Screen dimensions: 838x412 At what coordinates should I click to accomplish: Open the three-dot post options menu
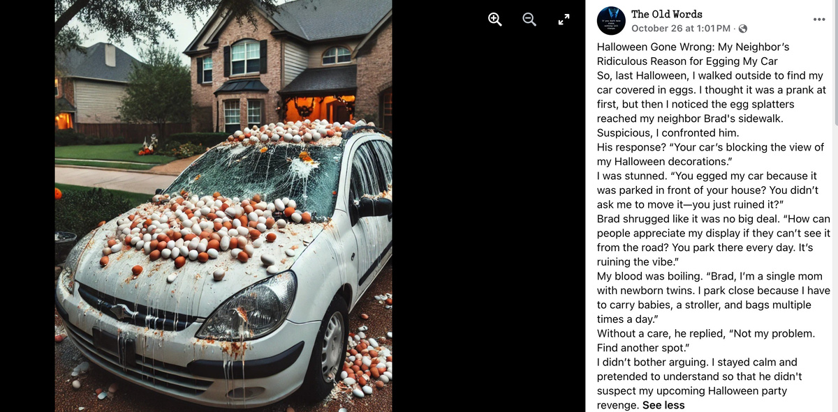point(819,18)
